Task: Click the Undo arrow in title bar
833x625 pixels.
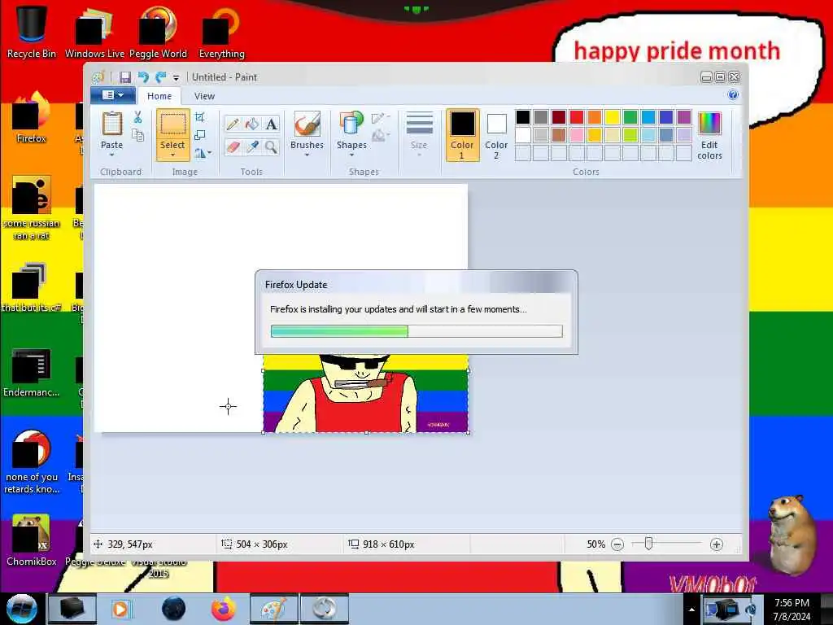Action: (x=143, y=77)
